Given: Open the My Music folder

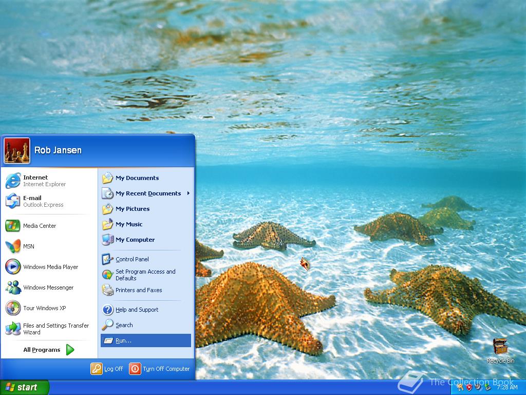Looking at the screenshot, I should [x=146, y=224].
